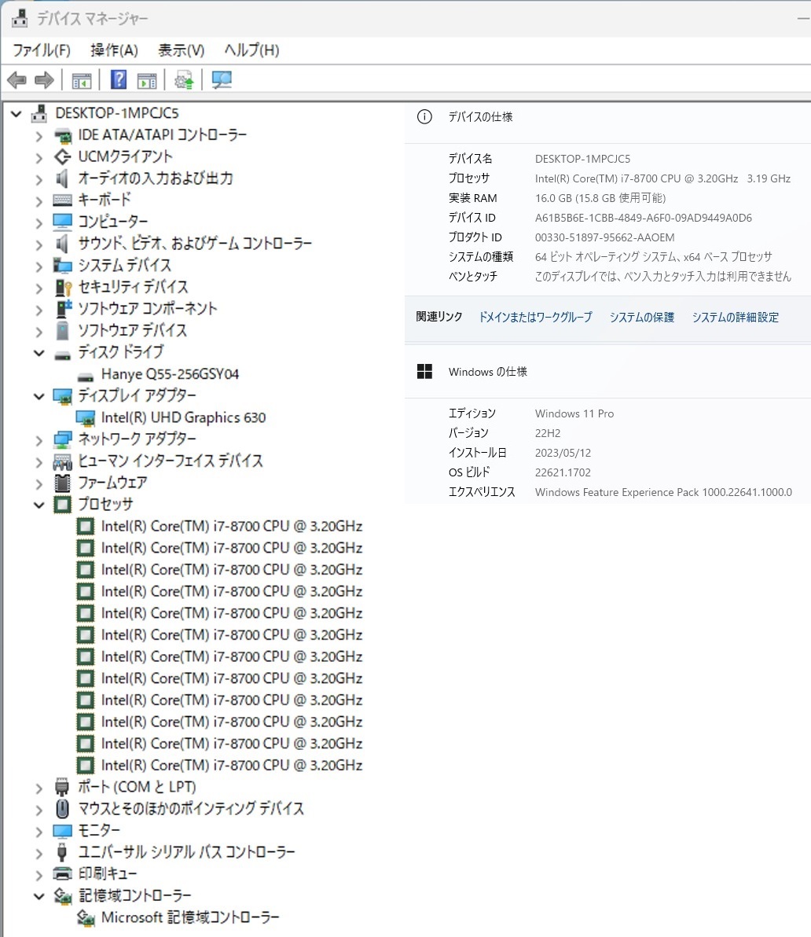This screenshot has width=811, height=937.
Task: Select the first i7-8700 CPU processor entry
Action: click(x=232, y=527)
